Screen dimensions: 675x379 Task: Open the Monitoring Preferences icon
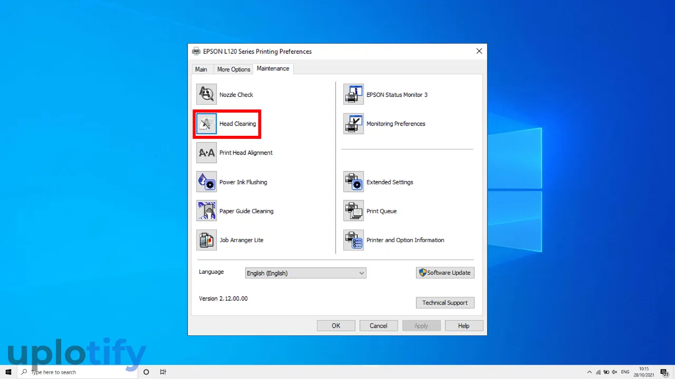[353, 124]
